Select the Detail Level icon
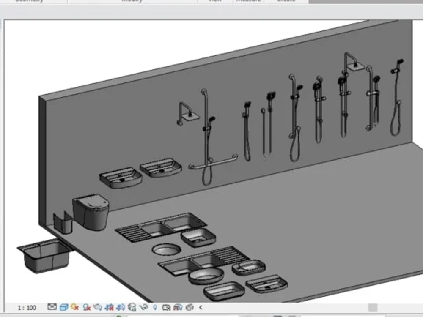Screen dimensions: 423x317 coord(51,307)
